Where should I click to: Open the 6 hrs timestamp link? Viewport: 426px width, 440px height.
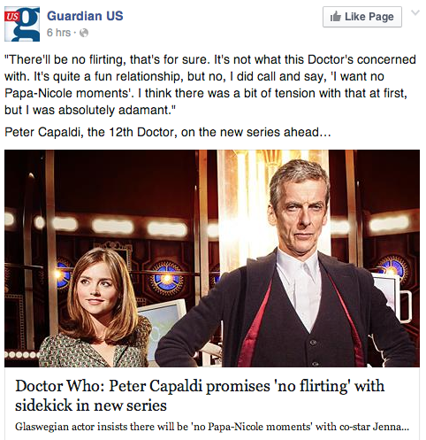click(x=59, y=33)
